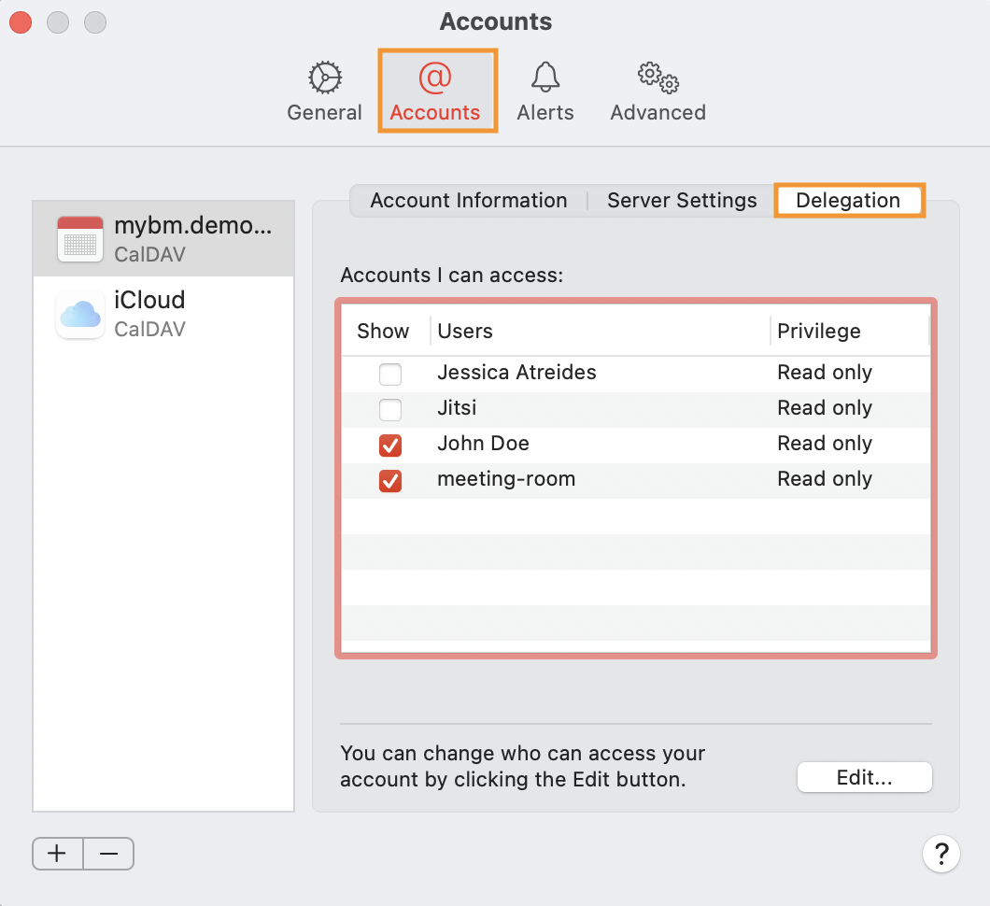Open the General preferences pane
The image size is (990, 906).
pos(324,92)
